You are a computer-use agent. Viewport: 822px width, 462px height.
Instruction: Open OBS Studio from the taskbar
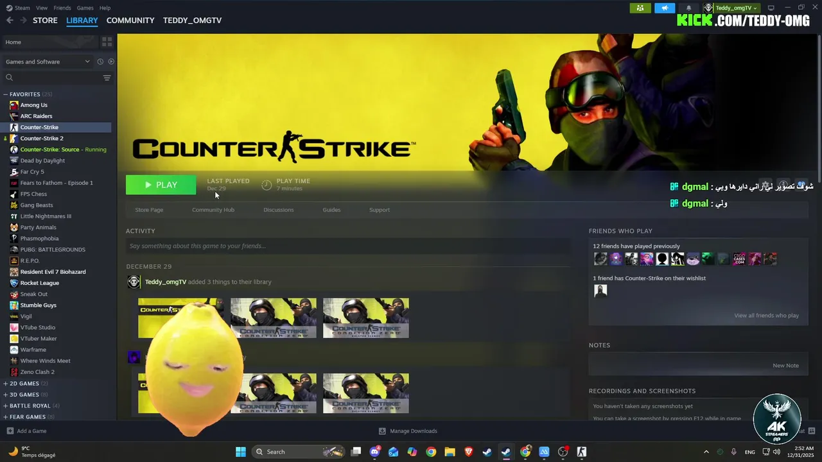[x=563, y=452]
